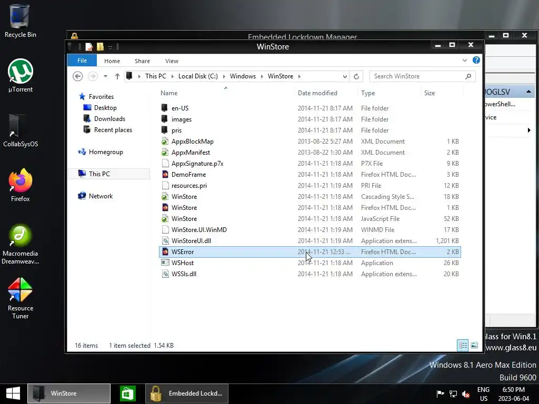Open Downloads in navigation pane
Viewport: 539px width, 404px height.
104,118
